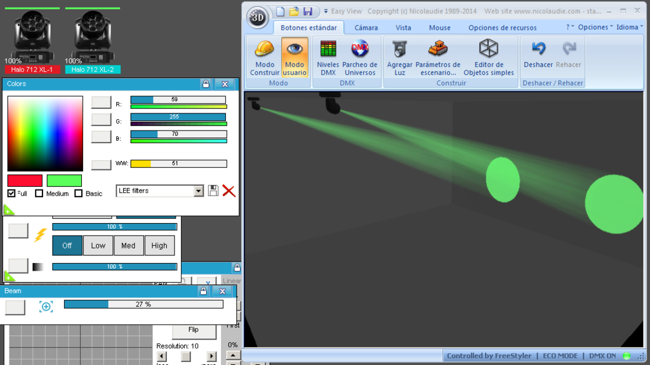Open Niveles DMX levels view
The width and height of the screenshot is (650, 365).
click(328, 58)
